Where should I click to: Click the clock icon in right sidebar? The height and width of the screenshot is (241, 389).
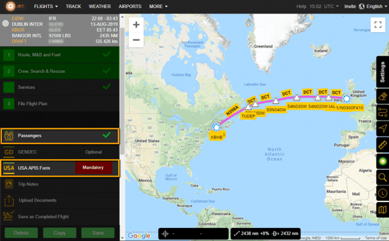coord(383,193)
